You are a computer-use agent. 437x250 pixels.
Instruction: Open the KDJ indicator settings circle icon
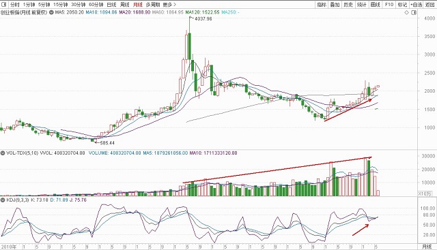pos(3,200)
